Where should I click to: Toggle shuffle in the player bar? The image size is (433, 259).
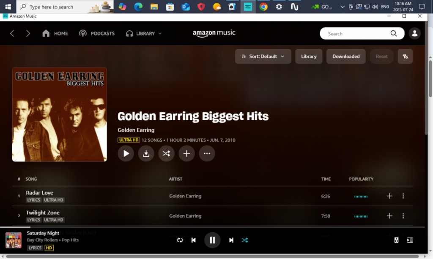(245, 240)
